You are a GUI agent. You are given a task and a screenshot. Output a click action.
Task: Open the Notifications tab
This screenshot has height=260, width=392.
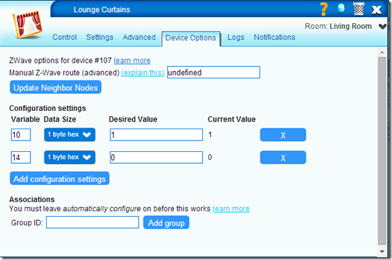point(275,37)
